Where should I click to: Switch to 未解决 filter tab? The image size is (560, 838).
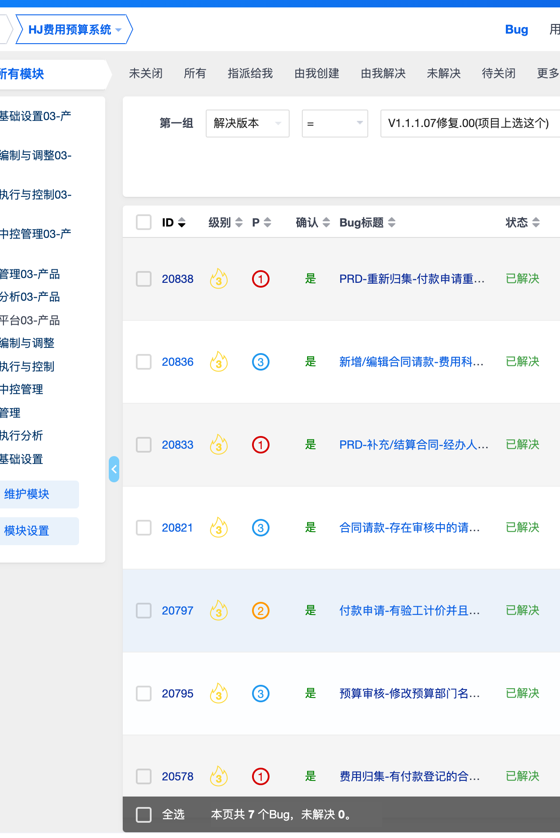point(444,73)
